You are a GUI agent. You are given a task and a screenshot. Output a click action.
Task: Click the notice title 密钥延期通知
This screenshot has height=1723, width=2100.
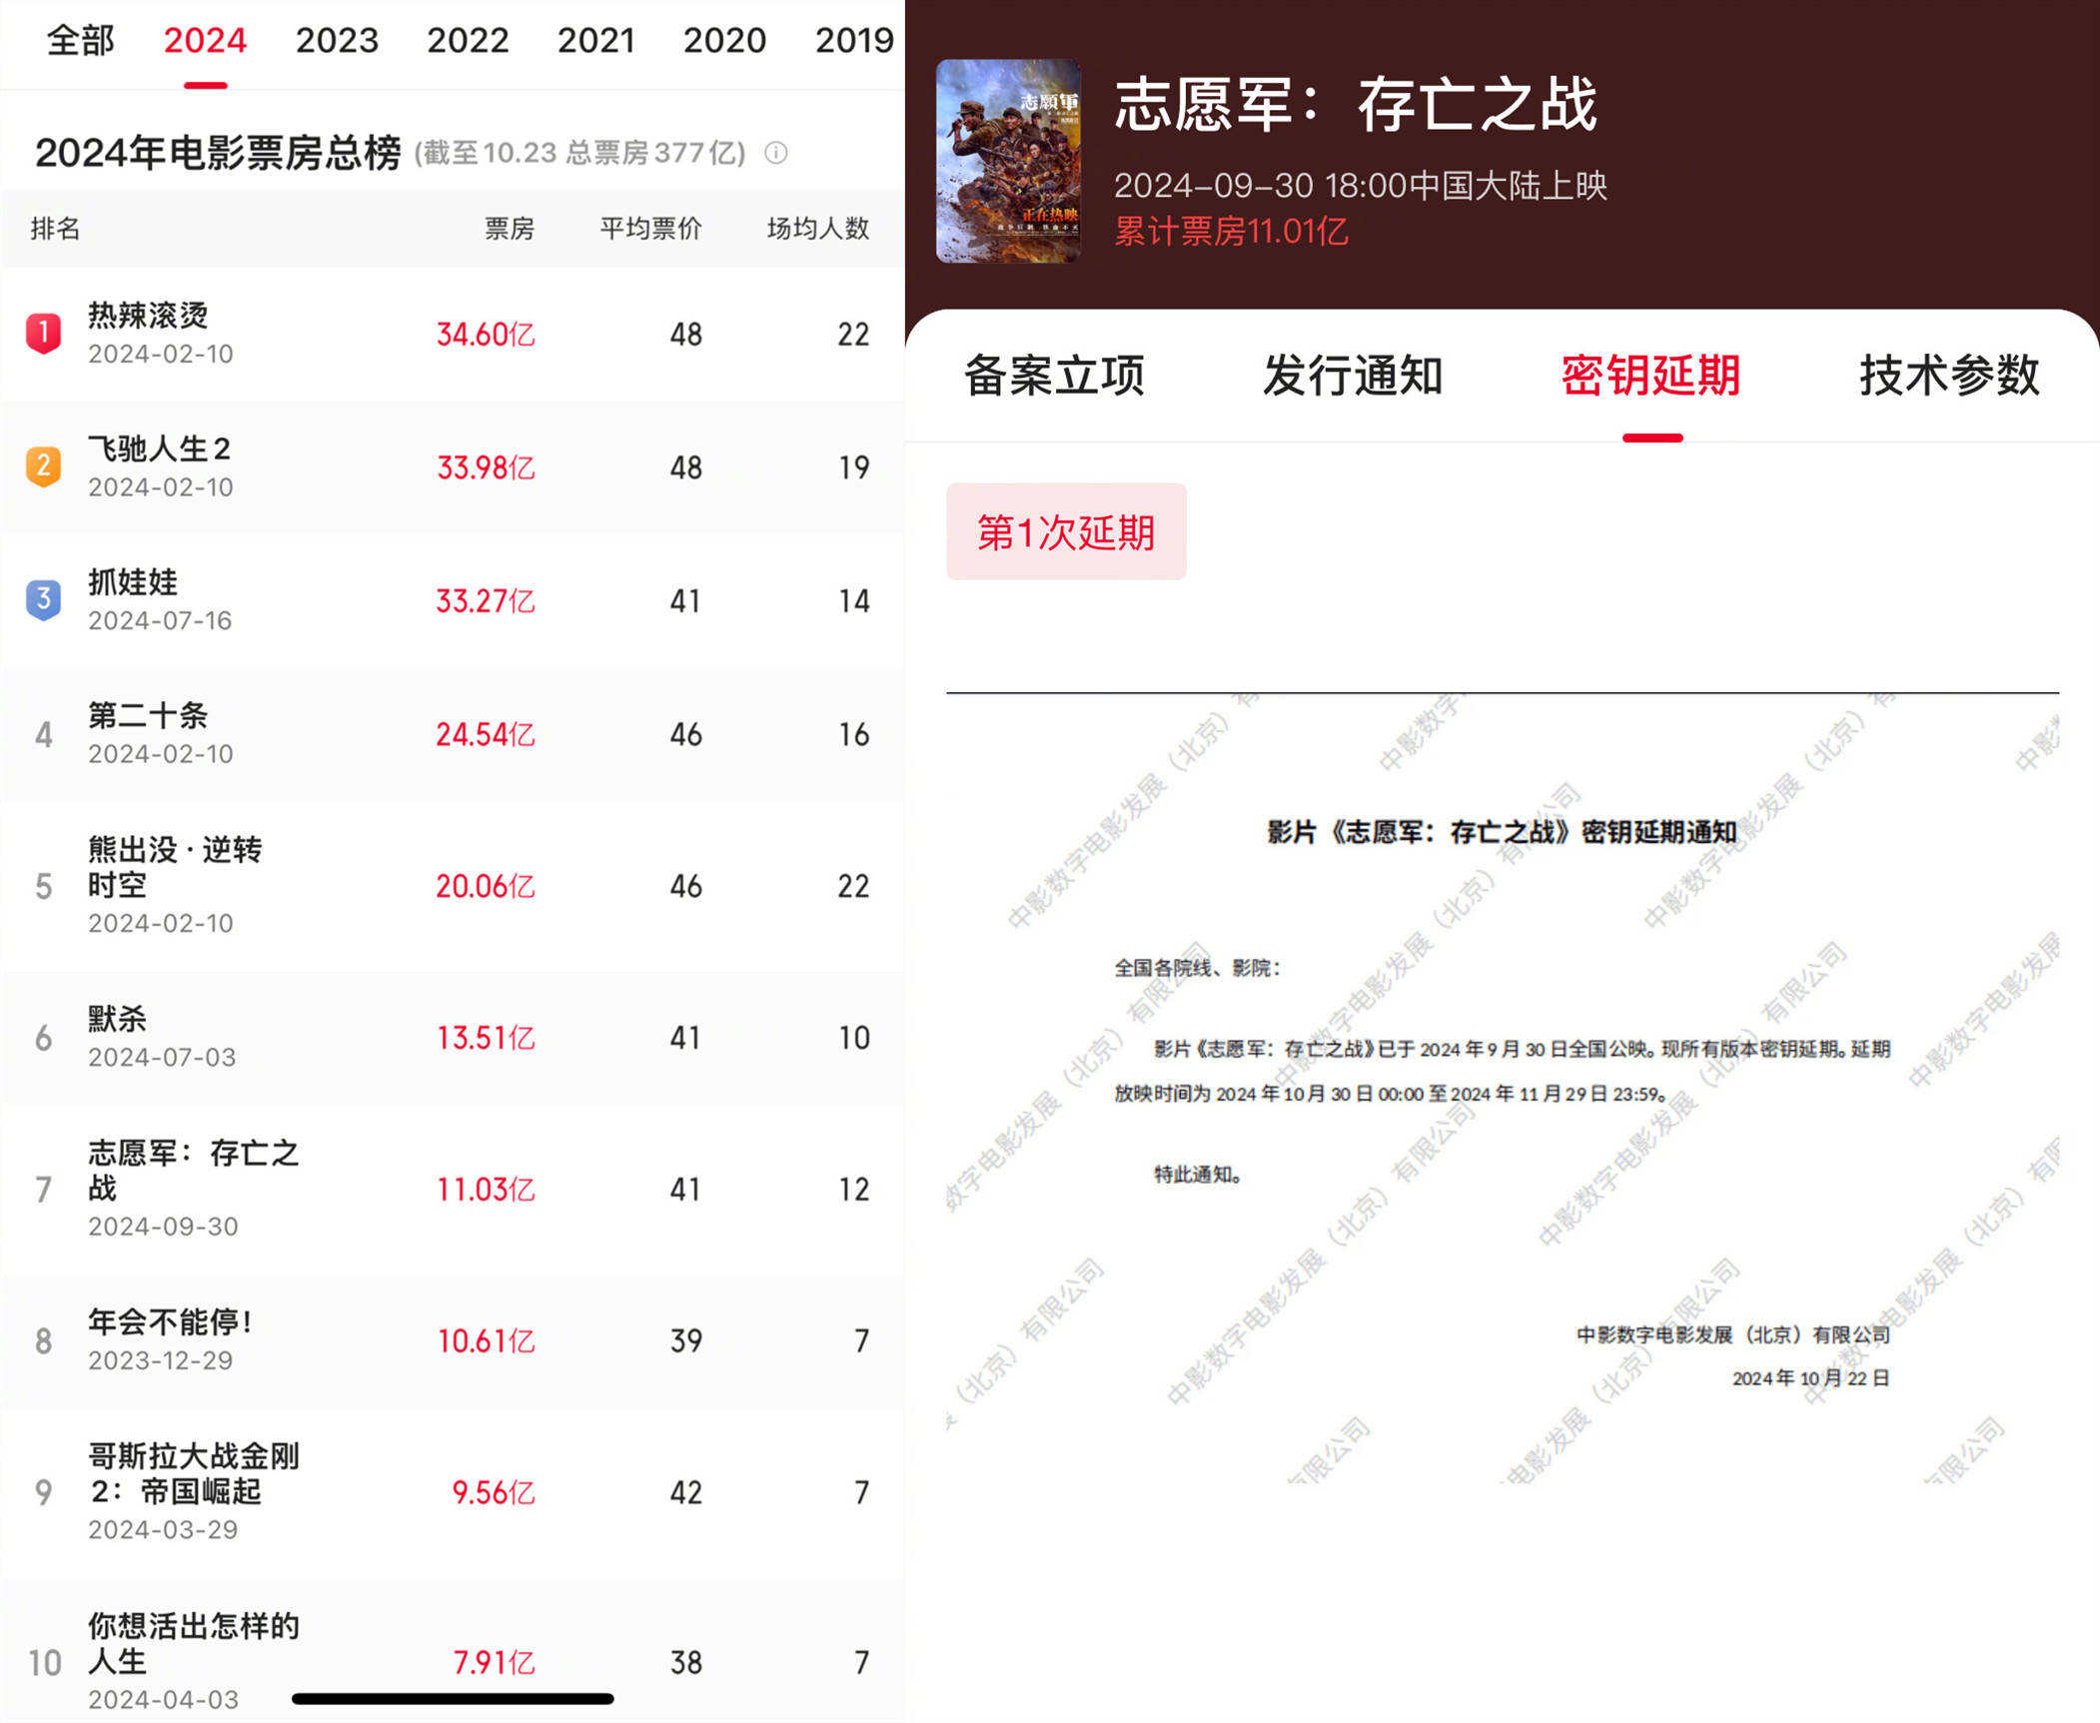click(x=1502, y=832)
